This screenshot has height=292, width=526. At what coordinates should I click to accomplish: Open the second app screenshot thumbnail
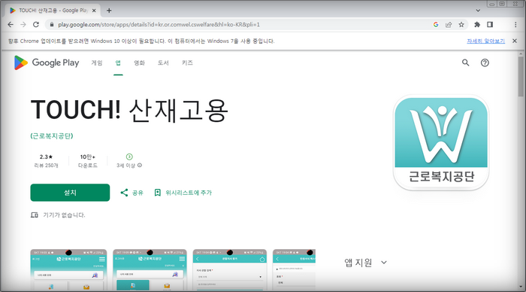pos(150,270)
